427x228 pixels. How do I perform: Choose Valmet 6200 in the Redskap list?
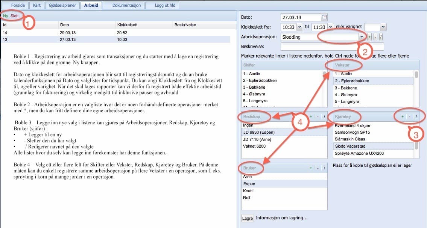pos(284,146)
